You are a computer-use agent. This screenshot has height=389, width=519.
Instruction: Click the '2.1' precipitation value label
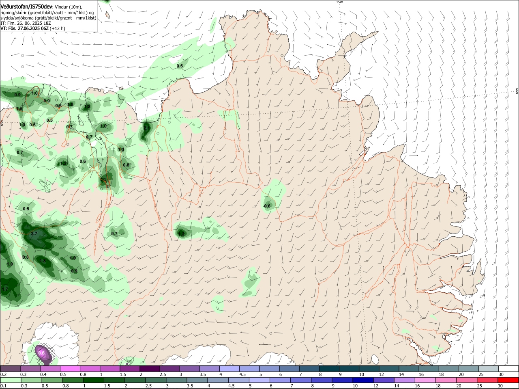click(147, 128)
